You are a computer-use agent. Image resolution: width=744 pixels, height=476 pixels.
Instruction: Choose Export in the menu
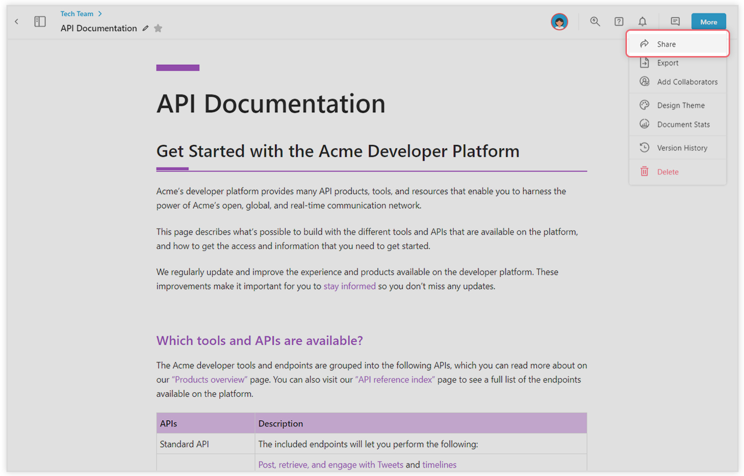click(x=678, y=63)
